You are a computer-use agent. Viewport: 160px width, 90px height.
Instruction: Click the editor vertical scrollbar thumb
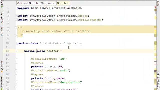click(156, 11)
